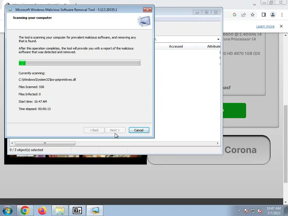The image size is (288, 216).
Task: Toggle Chrome side panel
Action: point(264,15)
